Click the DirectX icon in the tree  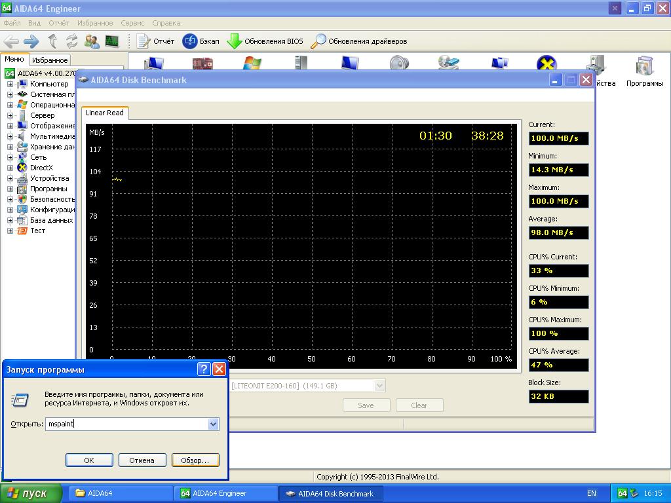pos(22,168)
